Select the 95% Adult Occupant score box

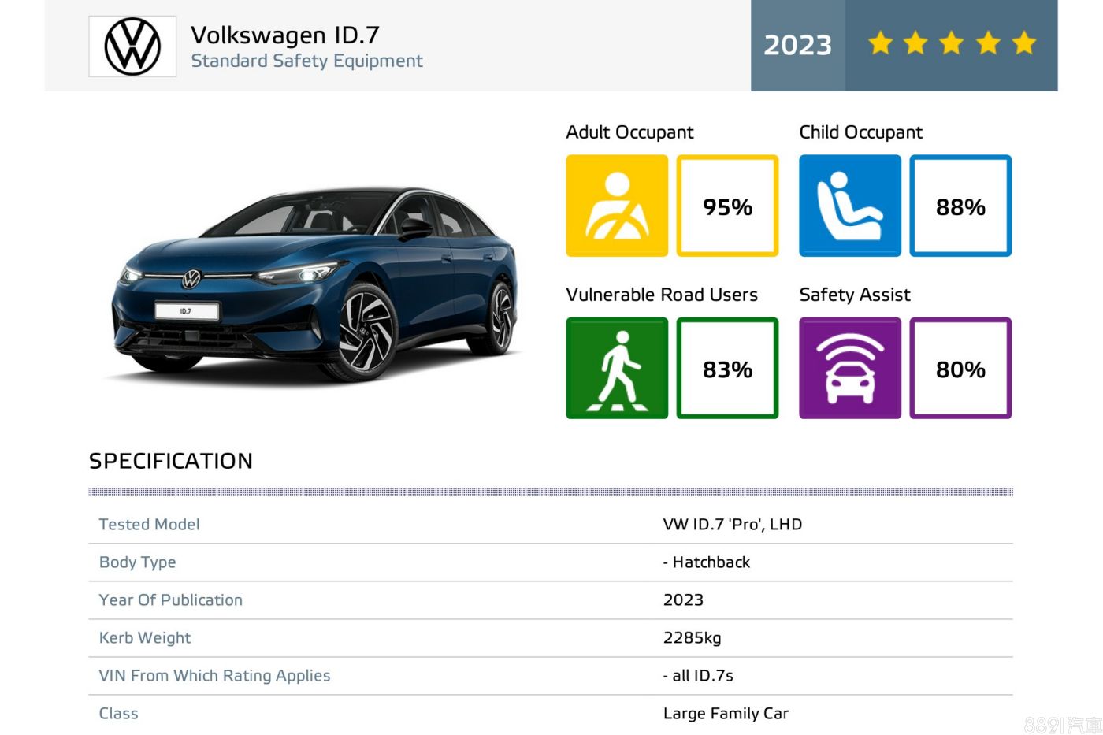[727, 206]
